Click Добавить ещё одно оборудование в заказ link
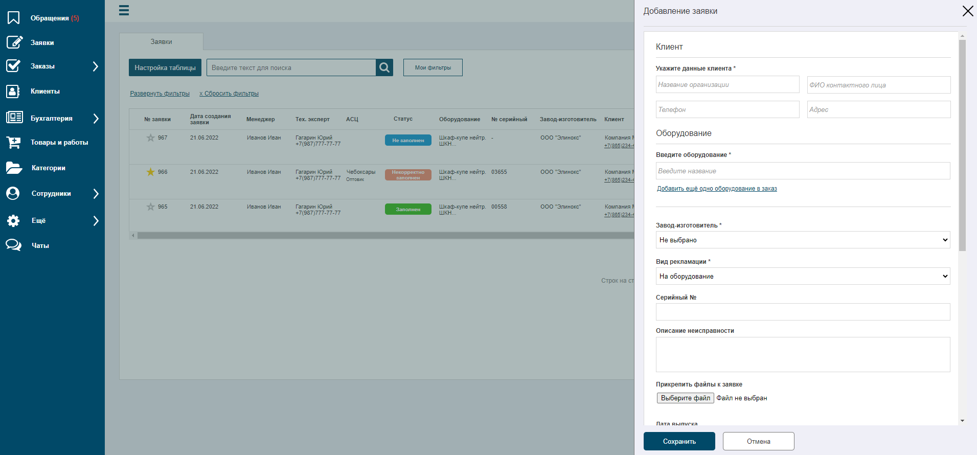The width and height of the screenshot is (977, 455). pos(717,189)
